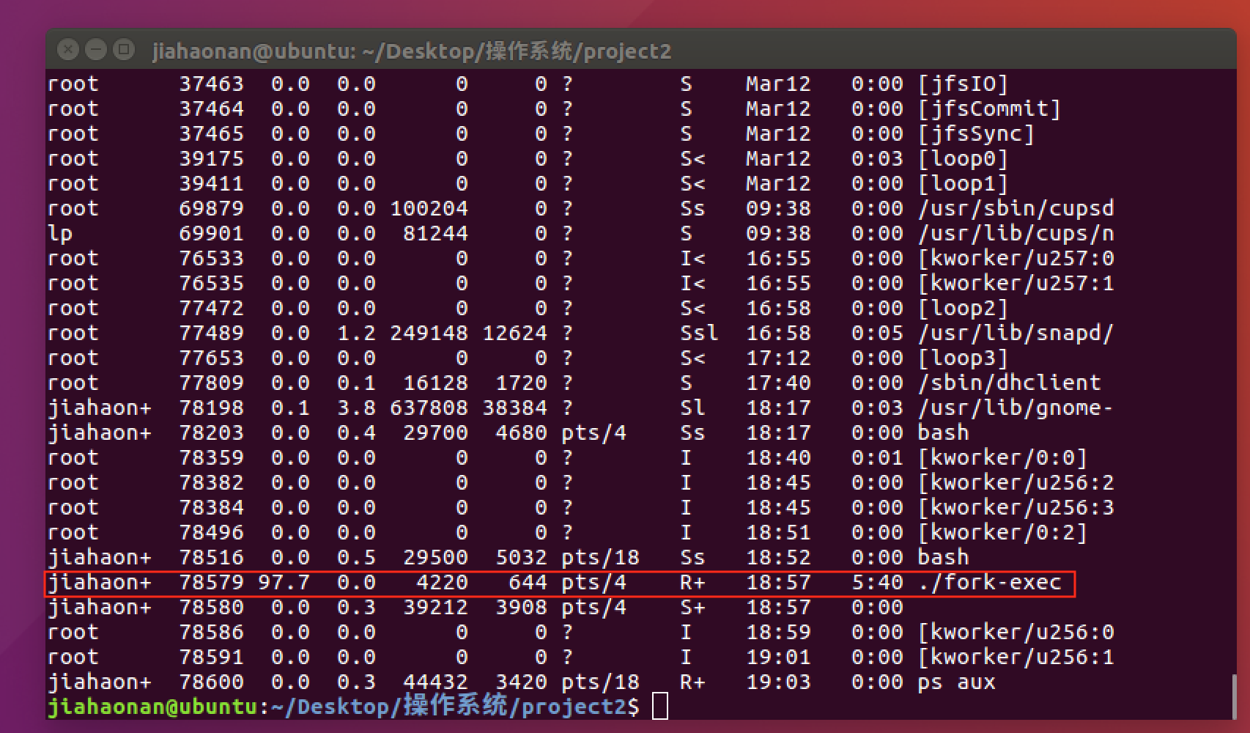The width and height of the screenshot is (1250, 733).
Task: Minimize the terminal window
Action: pyautogui.click(x=95, y=50)
